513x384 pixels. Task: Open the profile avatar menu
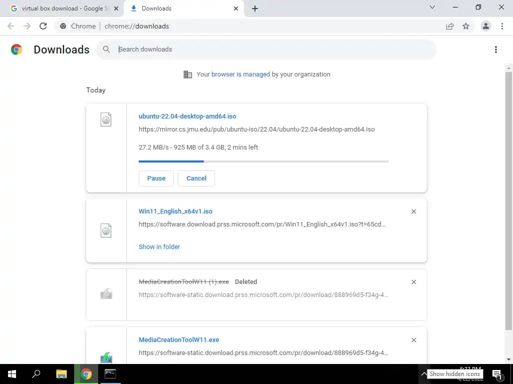tap(486, 26)
